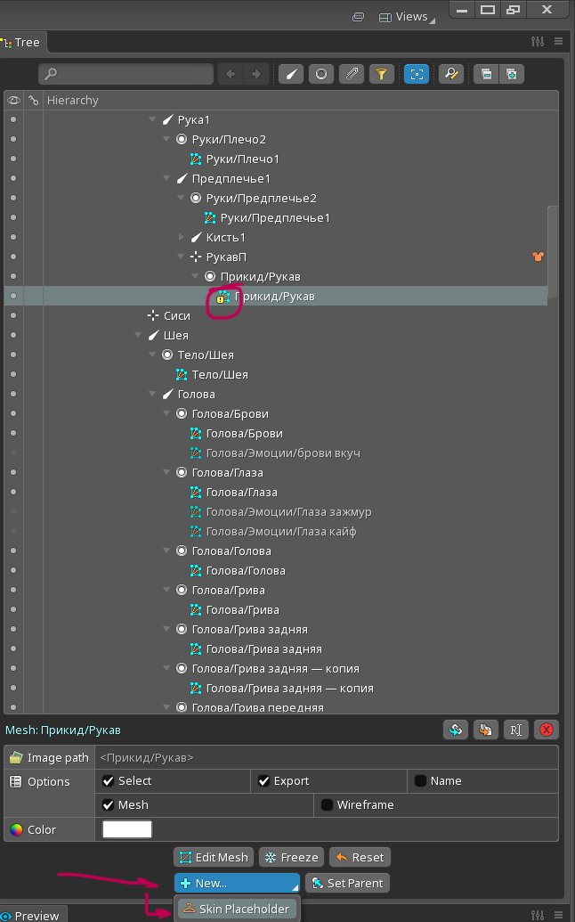Collapse the Руки/Плечо2 slot node

[166, 139]
